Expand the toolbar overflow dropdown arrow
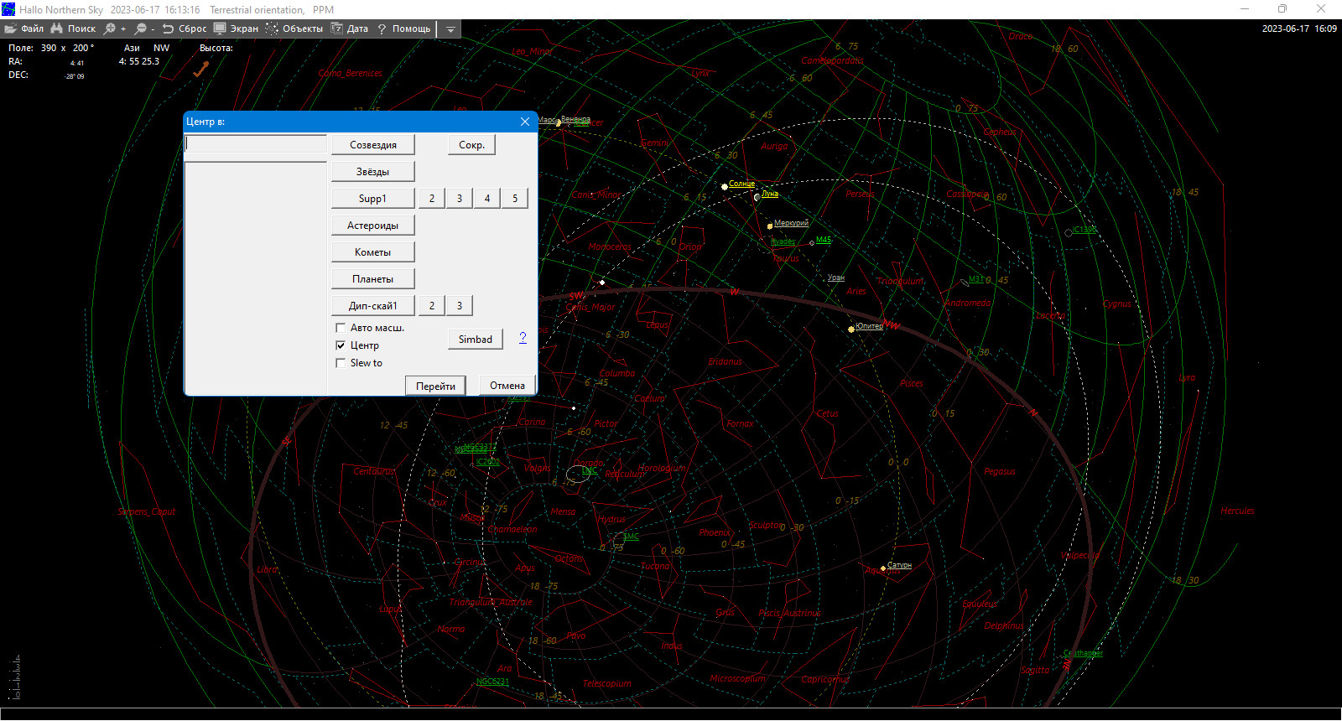1342x721 pixels. (x=450, y=29)
